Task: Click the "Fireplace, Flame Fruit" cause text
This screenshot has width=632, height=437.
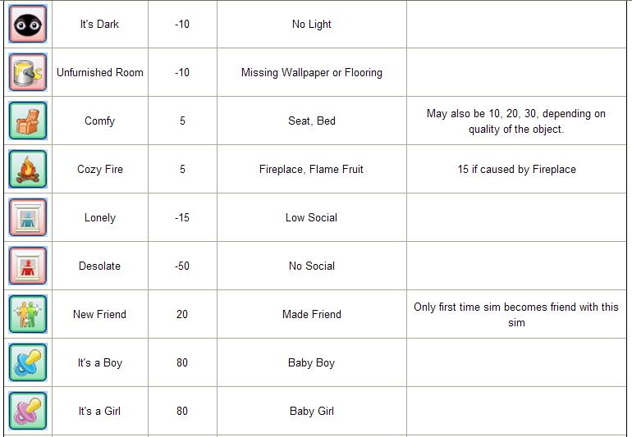Action: point(311,169)
